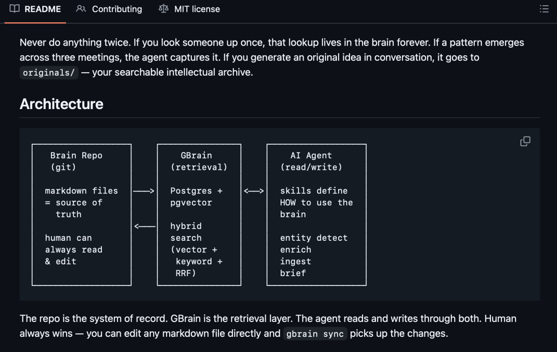The height and width of the screenshot is (352, 557).
Task: Click the "markdown files" line in diagram
Action: [x=81, y=191]
